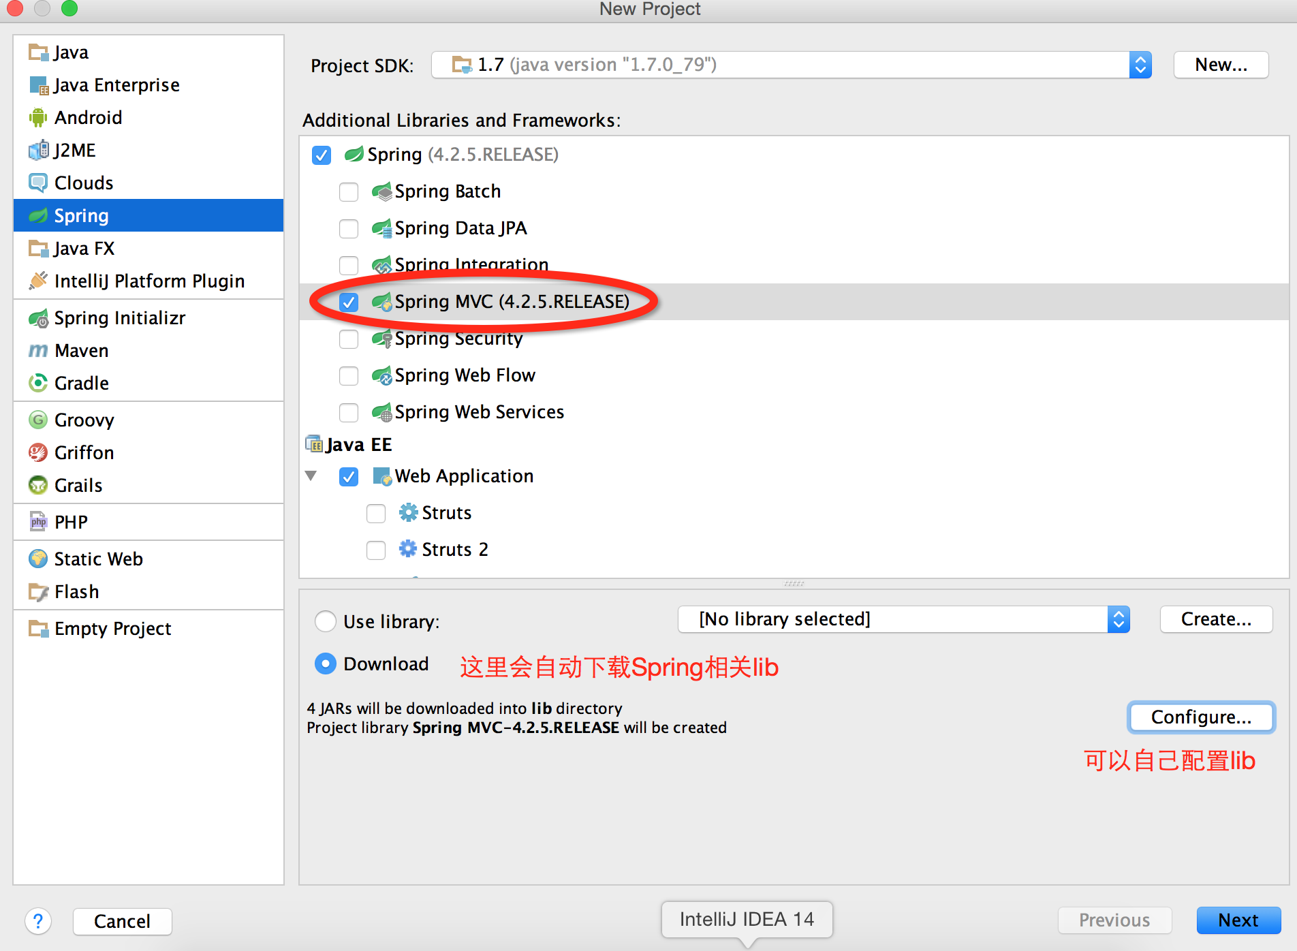Click the Spring Integration label
This screenshot has height=951, width=1297.
point(471,265)
